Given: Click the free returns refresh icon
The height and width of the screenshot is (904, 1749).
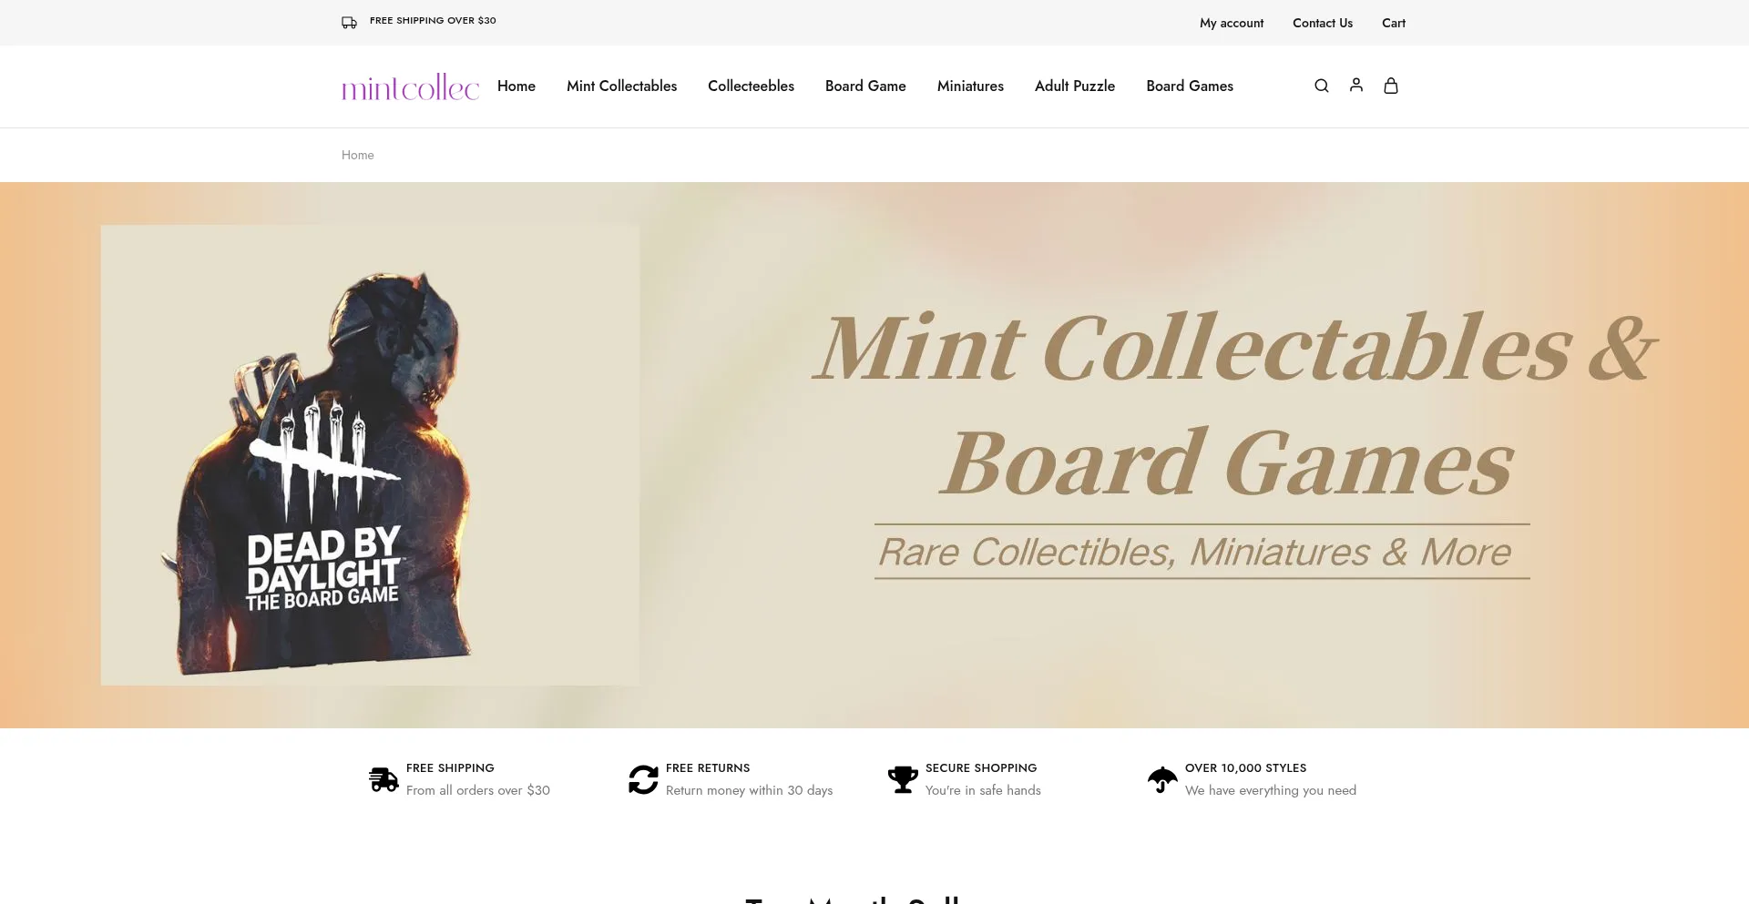Looking at the screenshot, I should tap(643, 779).
